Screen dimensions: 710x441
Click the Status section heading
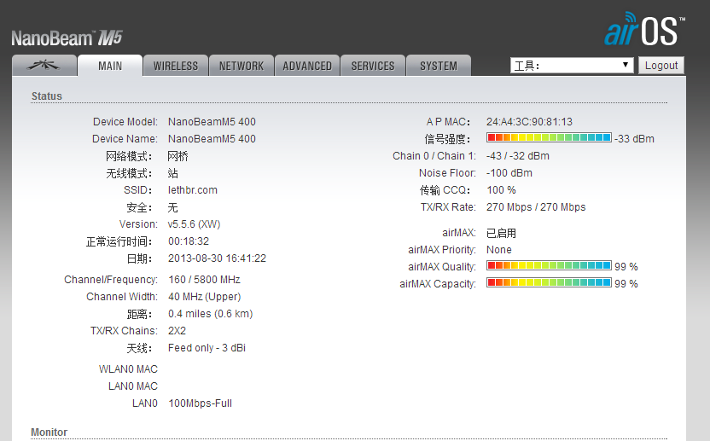click(x=47, y=96)
